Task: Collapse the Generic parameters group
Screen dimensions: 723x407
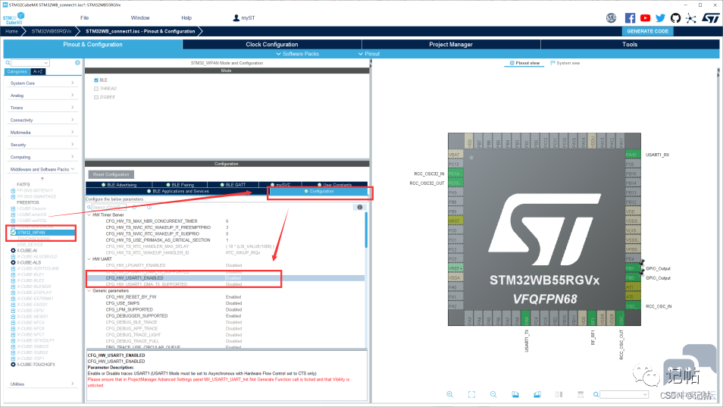Action: [x=89, y=291]
